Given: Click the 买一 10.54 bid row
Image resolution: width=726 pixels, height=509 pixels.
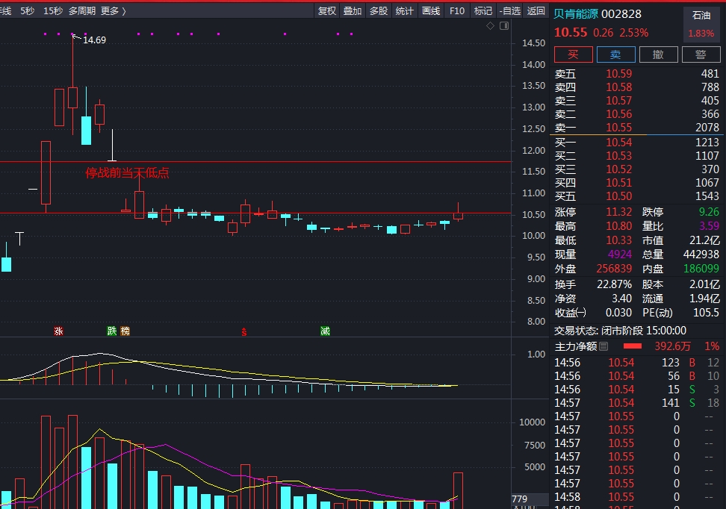Looking at the screenshot, I should coord(636,142).
